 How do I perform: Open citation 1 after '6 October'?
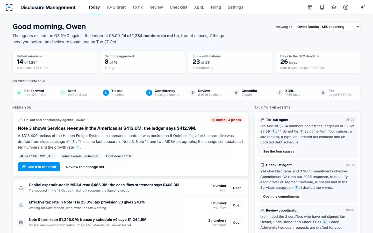click(x=191, y=136)
